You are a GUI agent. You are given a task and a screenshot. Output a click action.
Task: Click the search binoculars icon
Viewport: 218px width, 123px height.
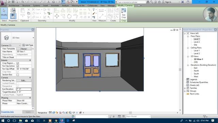point(148,2)
